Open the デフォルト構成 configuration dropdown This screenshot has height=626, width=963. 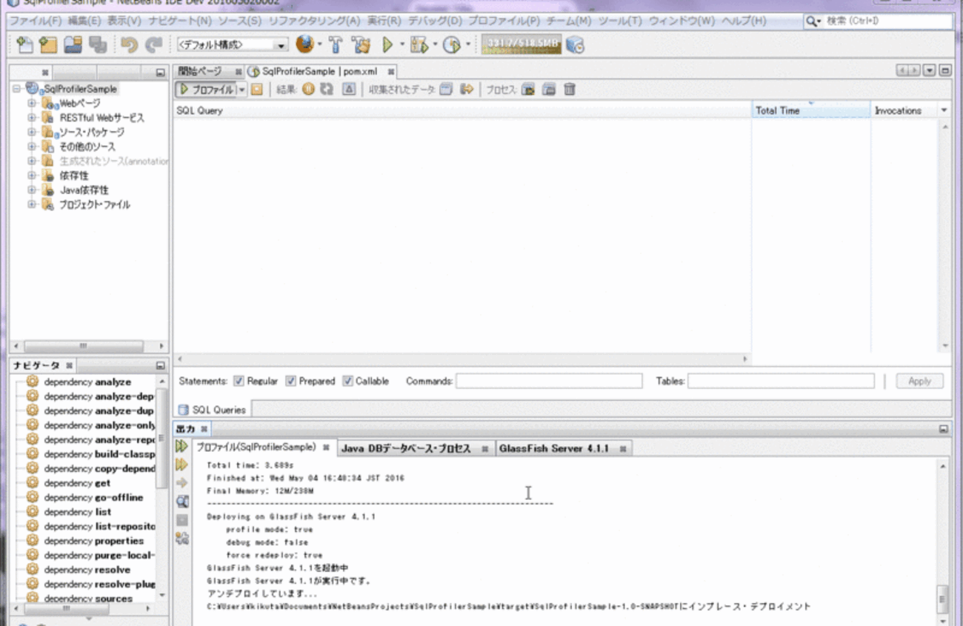[x=232, y=46]
